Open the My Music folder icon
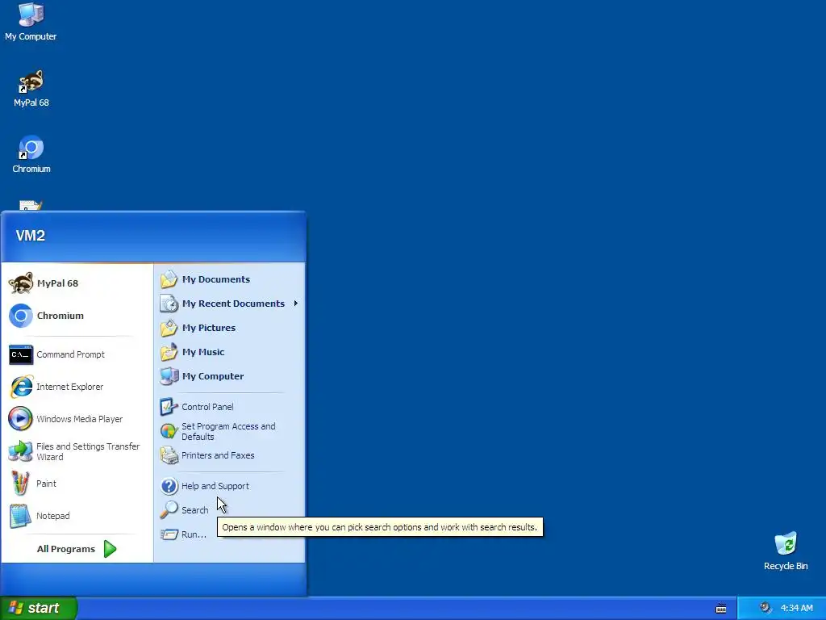 [x=169, y=352]
